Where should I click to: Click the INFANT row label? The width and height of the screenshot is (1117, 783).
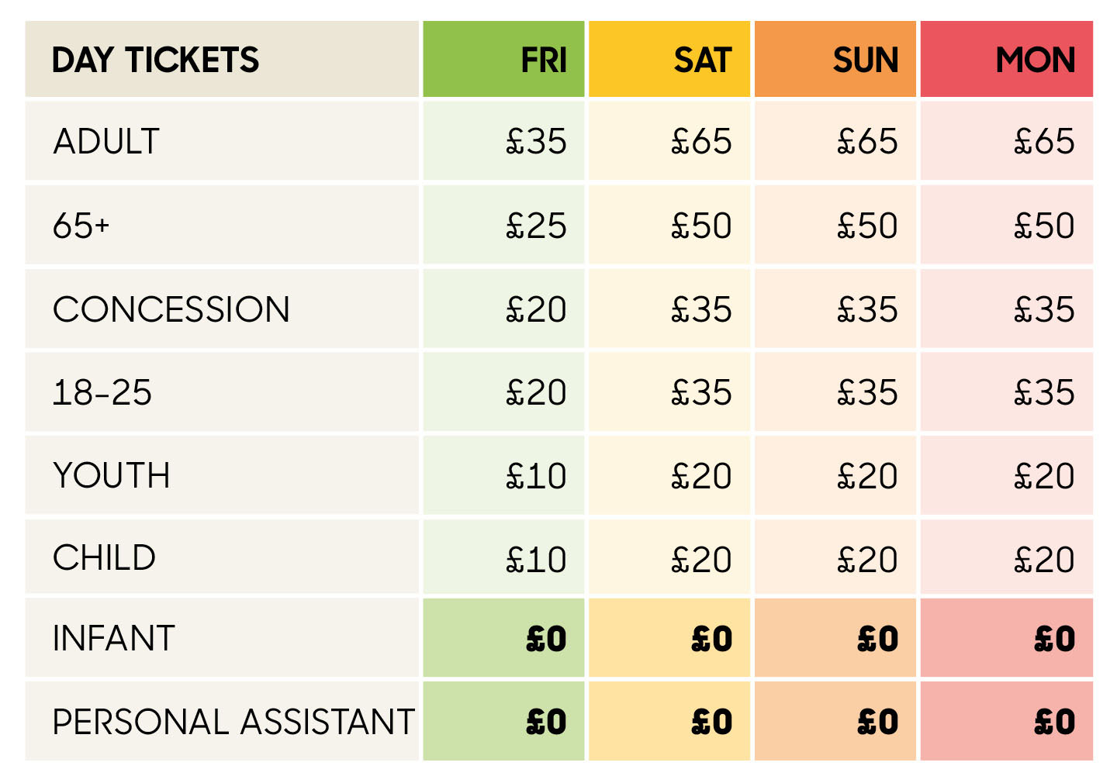(113, 639)
